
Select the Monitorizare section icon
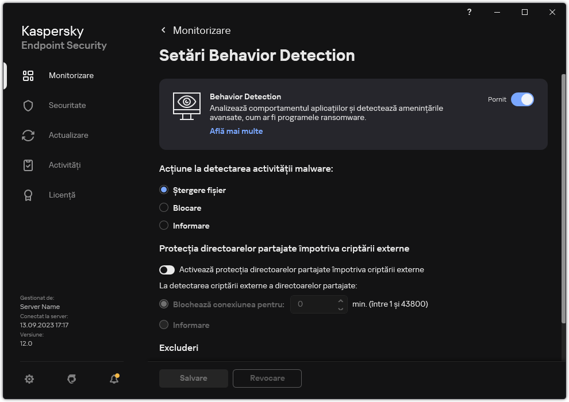point(28,75)
